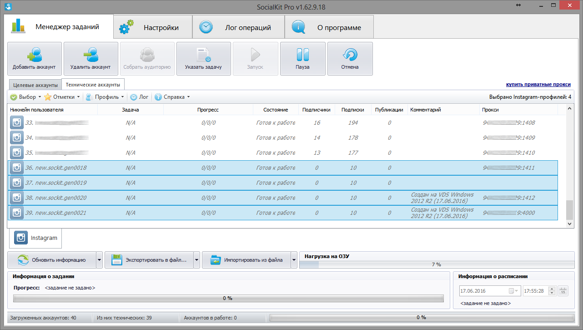Expand the Импортировать из файла dropdown arrow
Viewport: 583px width, 330px height.
pyautogui.click(x=294, y=260)
